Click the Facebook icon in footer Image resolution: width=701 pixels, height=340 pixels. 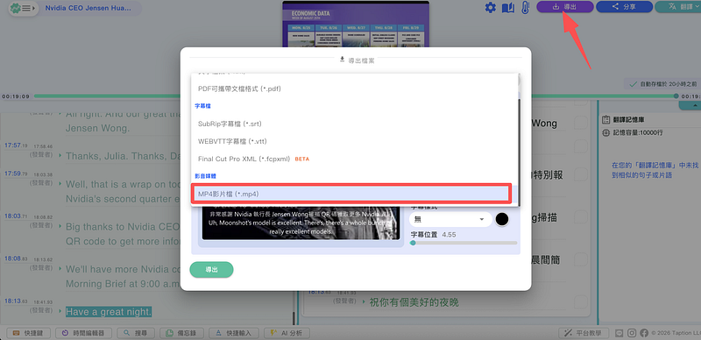pos(644,333)
